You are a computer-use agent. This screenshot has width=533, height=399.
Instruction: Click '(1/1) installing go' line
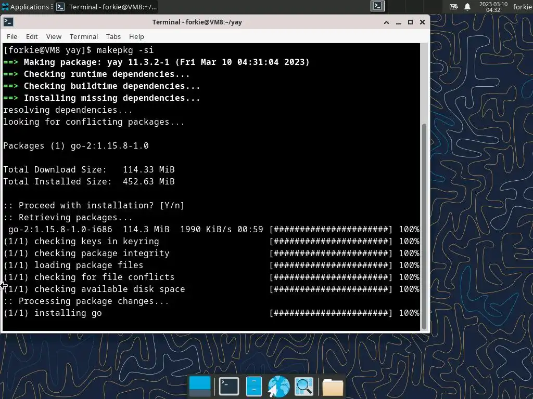pos(53,313)
